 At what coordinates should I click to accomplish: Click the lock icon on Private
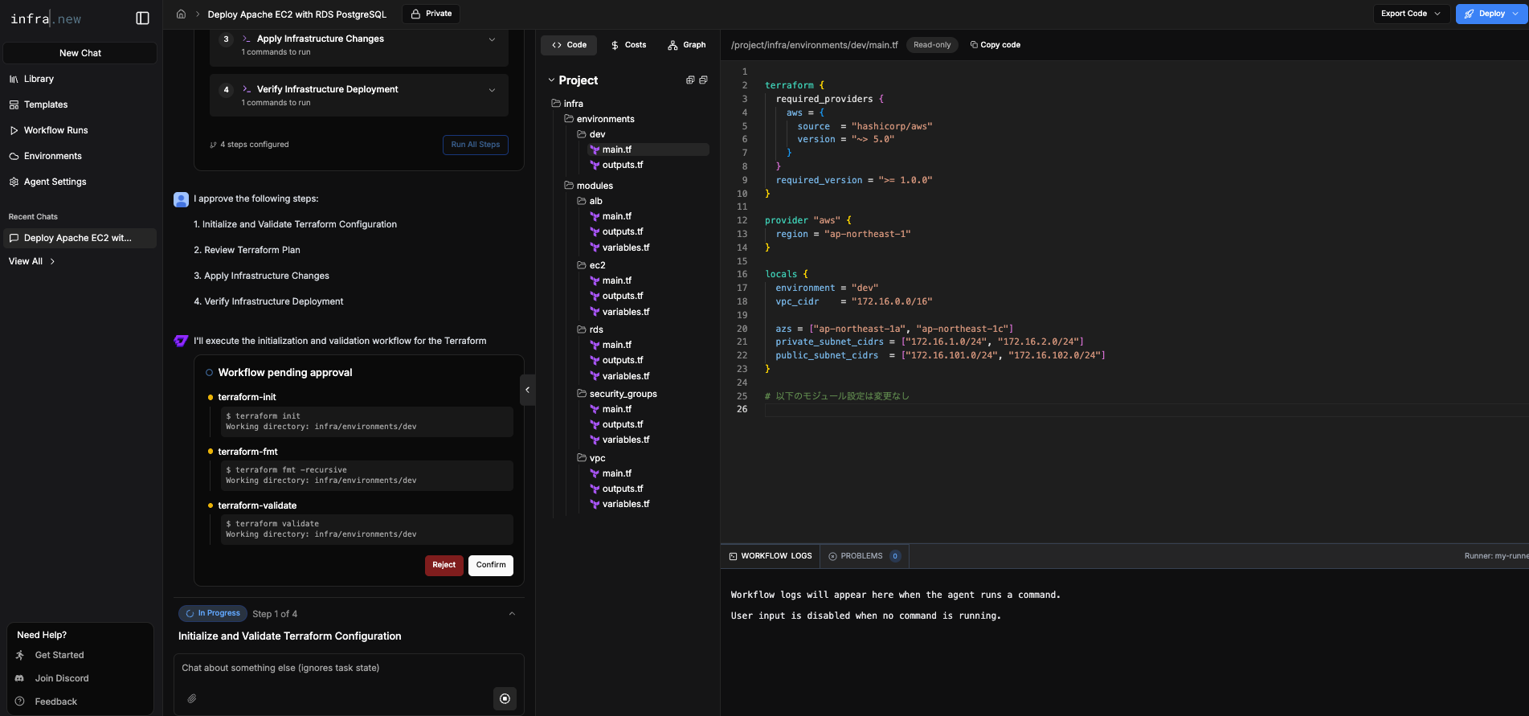(x=415, y=14)
